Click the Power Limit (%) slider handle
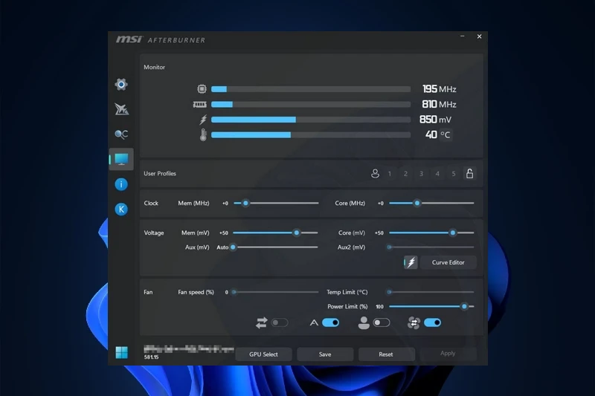The image size is (595, 396). coord(464,306)
